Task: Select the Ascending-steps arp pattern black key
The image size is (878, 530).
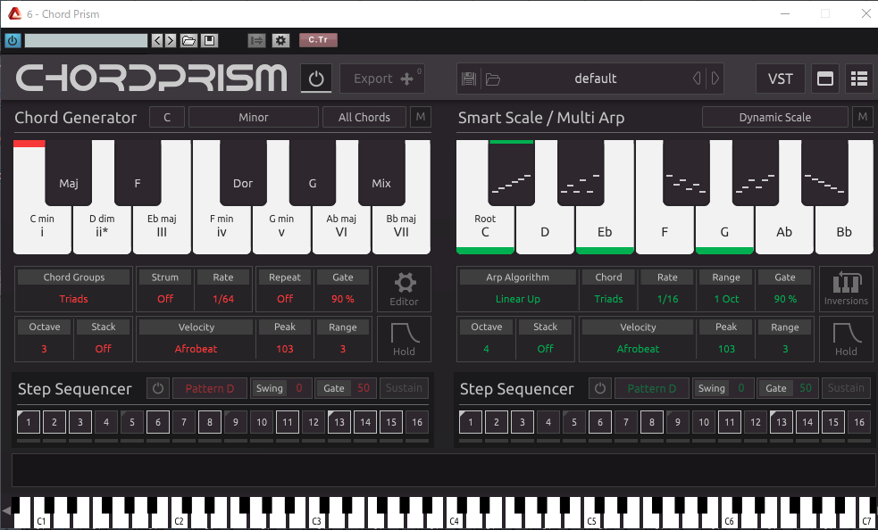Action: pyautogui.click(x=511, y=172)
